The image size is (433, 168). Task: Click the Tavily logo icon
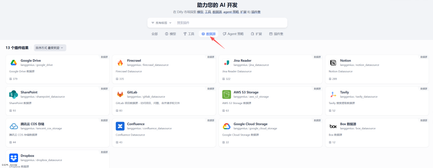tap(333, 94)
